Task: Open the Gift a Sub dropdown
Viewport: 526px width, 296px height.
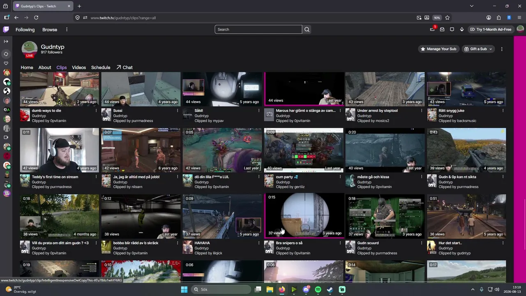Action: (x=478, y=49)
